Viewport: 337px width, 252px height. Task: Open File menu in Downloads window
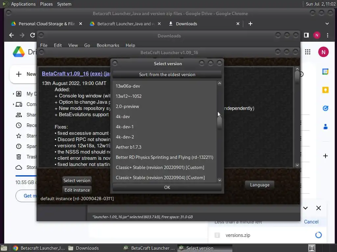(44, 45)
